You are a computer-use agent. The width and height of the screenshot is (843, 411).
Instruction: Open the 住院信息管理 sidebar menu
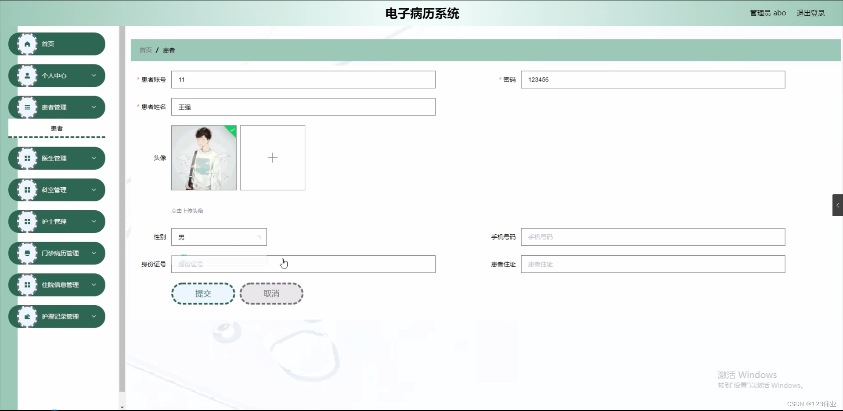(57, 285)
